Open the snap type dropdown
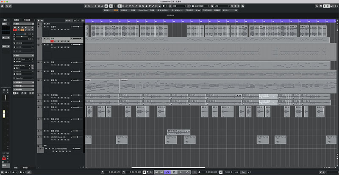 tap(179, 6)
